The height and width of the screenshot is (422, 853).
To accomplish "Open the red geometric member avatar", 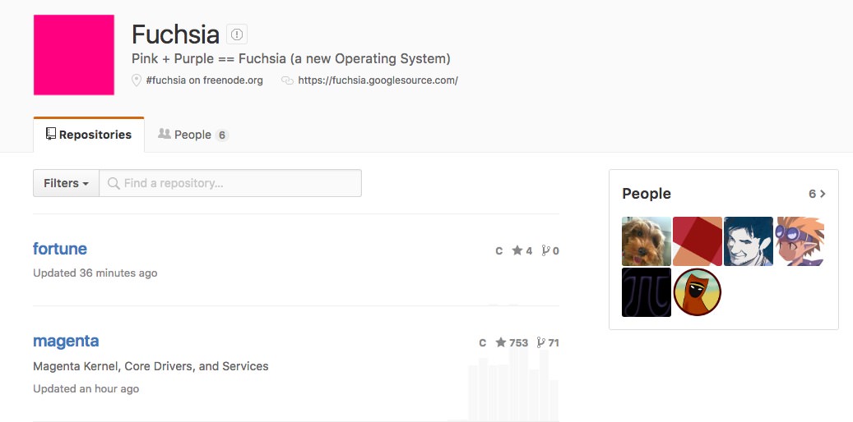I will click(698, 241).
